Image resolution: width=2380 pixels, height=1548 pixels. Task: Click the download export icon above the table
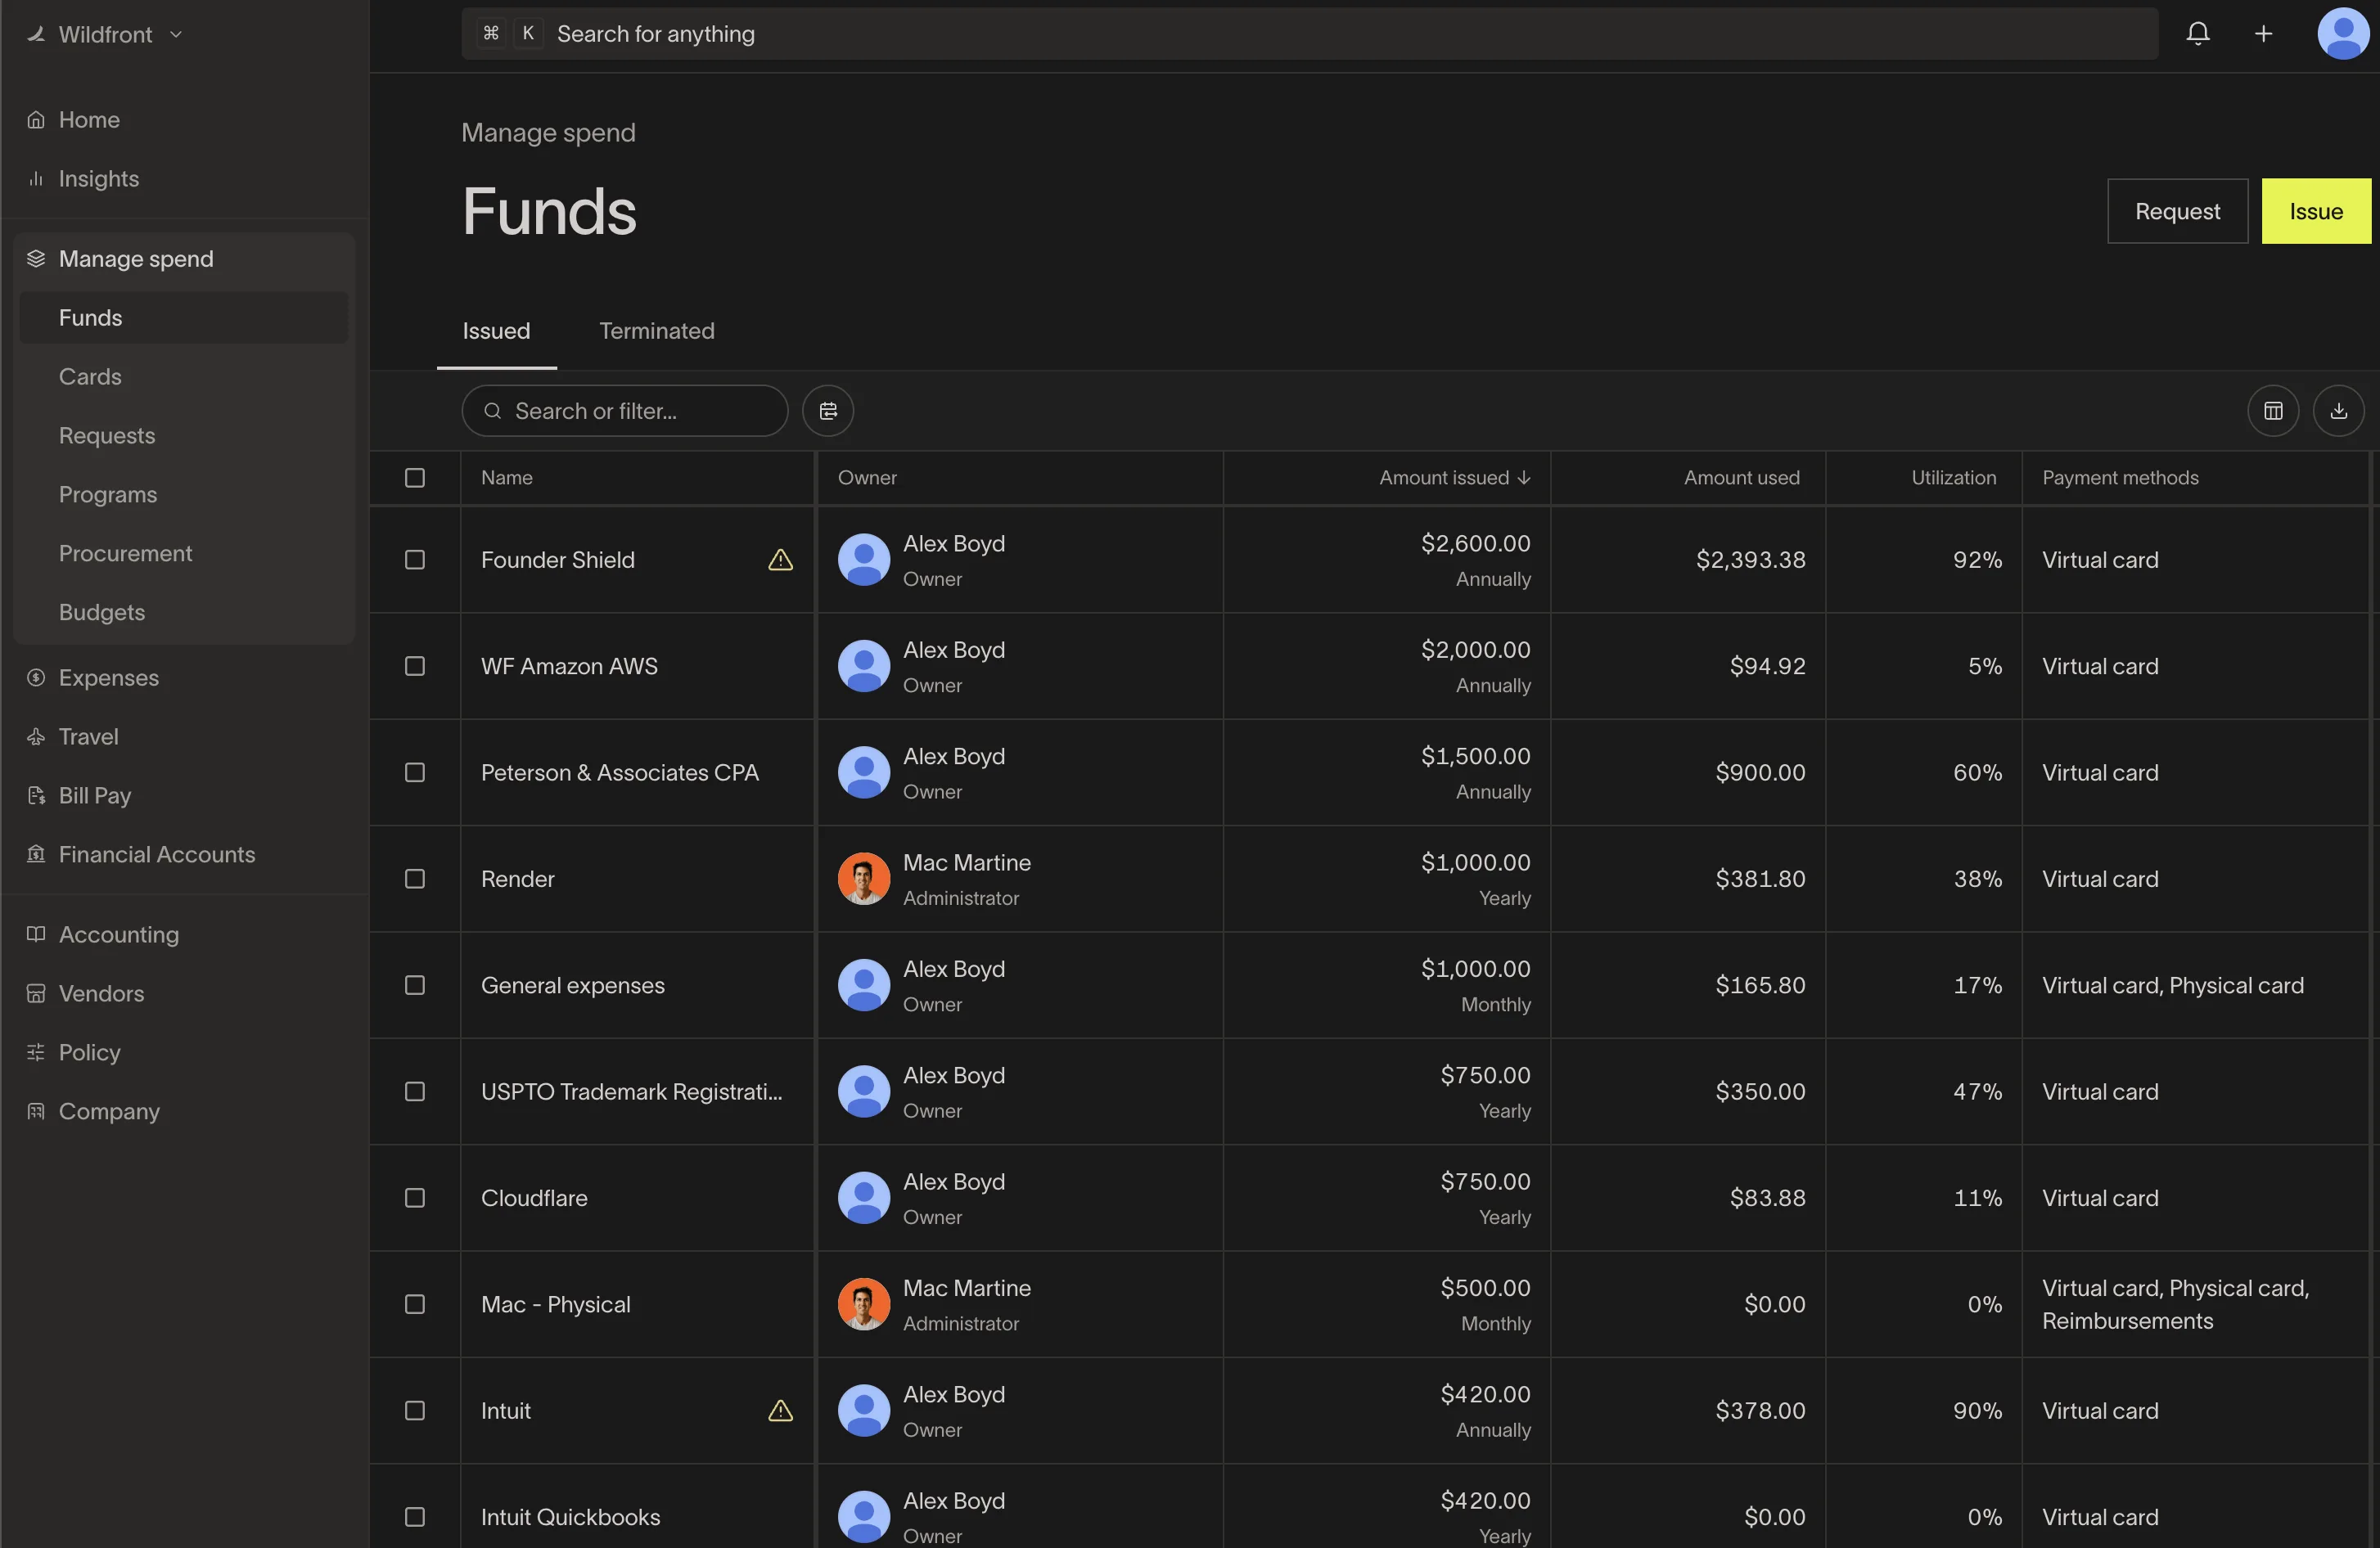click(x=2340, y=410)
